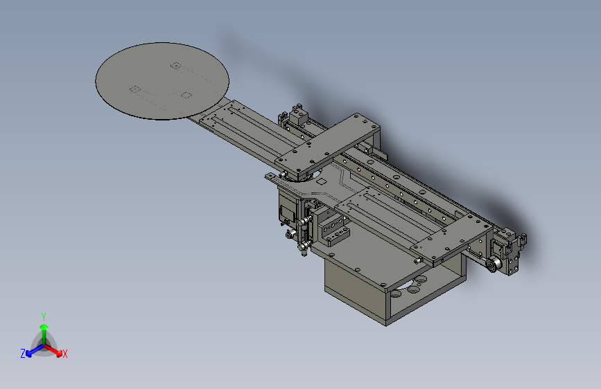This screenshot has width=601, height=389.
Task: Click the green Y axis of orientation triad
Action: pyautogui.click(x=44, y=334)
